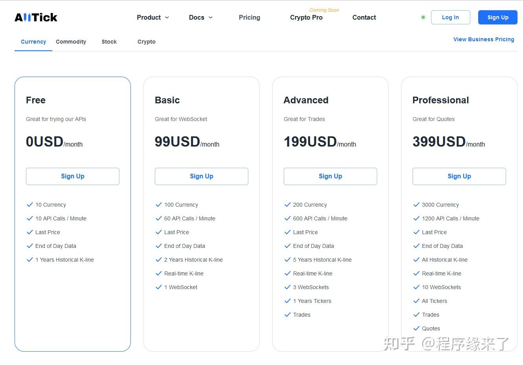Click checkmark beside 1 WebSocket feature
523x365 pixels.
tap(158, 287)
